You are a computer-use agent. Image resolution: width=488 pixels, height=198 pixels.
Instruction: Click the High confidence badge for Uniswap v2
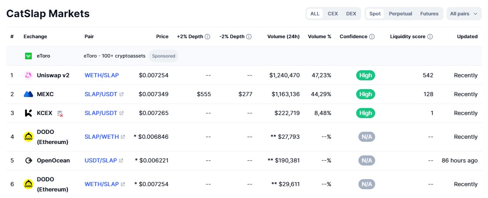tap(365, 76)
